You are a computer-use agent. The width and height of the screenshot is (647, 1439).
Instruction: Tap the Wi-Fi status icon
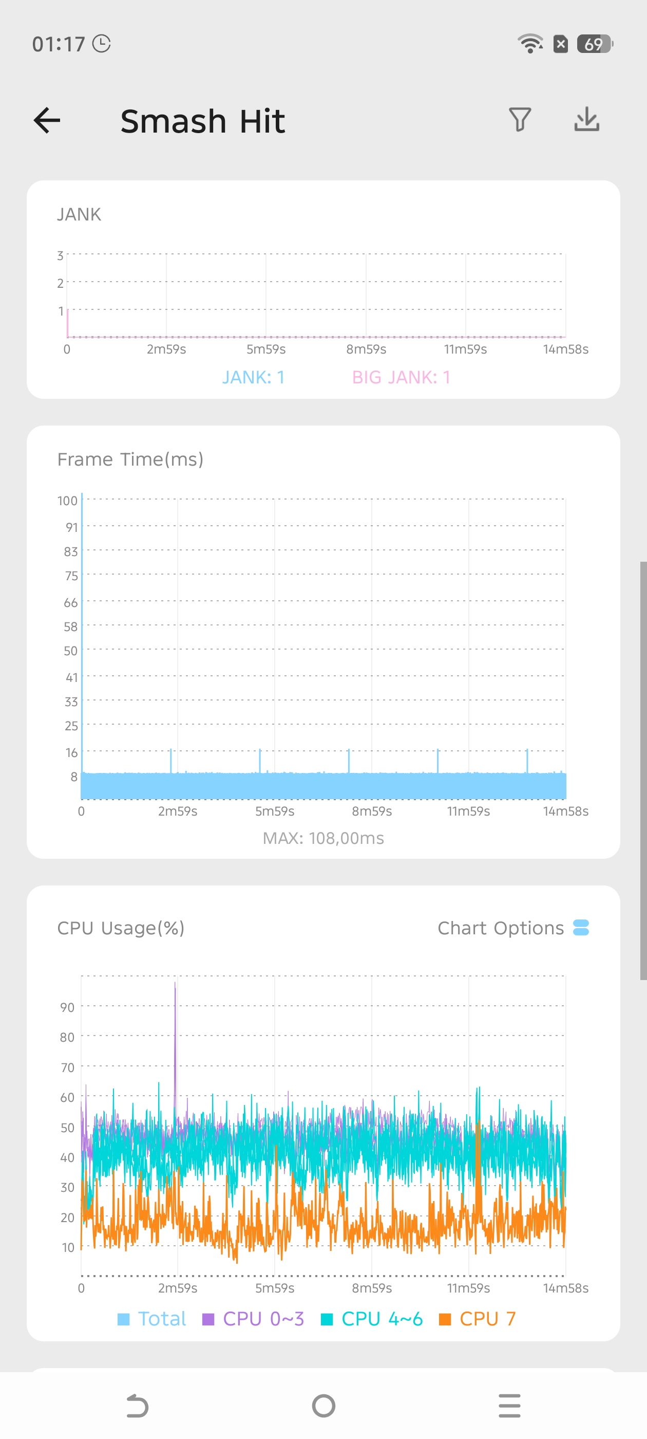(530, 44)
